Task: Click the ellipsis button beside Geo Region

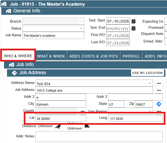Action: [x=159, y=111]
